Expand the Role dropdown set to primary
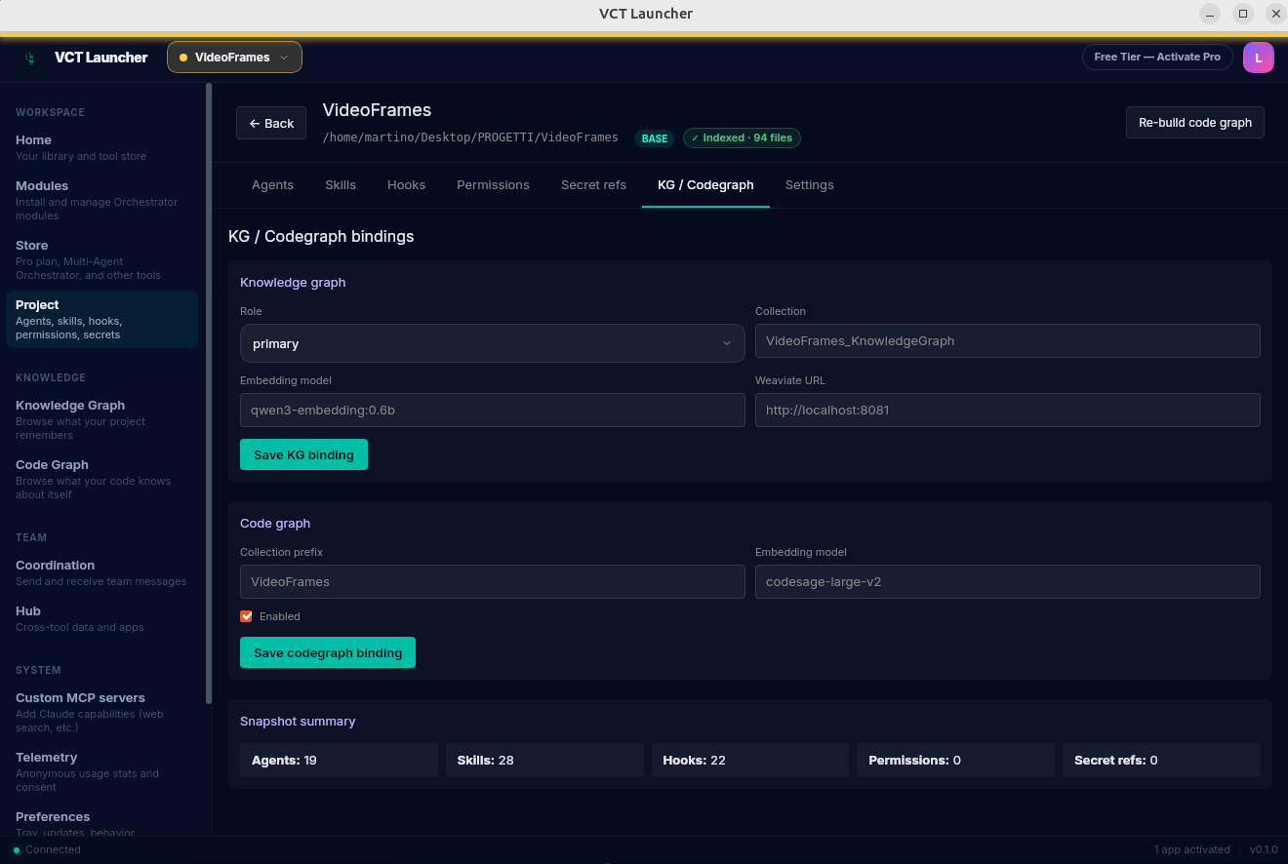 click(x=492, y=343)
